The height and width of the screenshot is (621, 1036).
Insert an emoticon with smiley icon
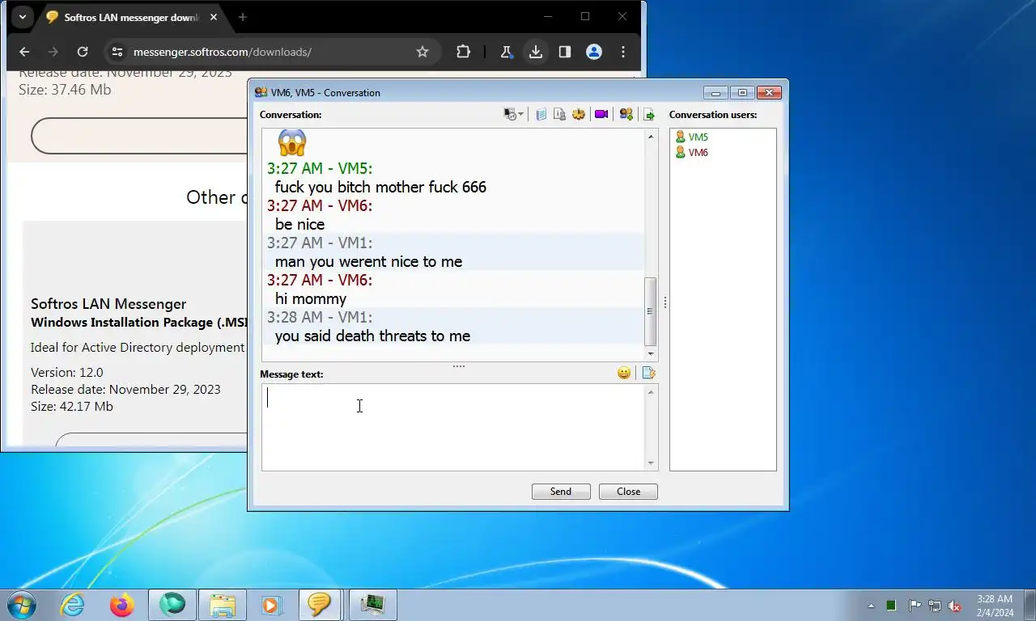(624, 373)
